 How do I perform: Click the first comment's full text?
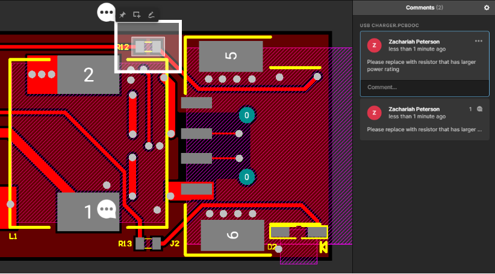point(421,66)
